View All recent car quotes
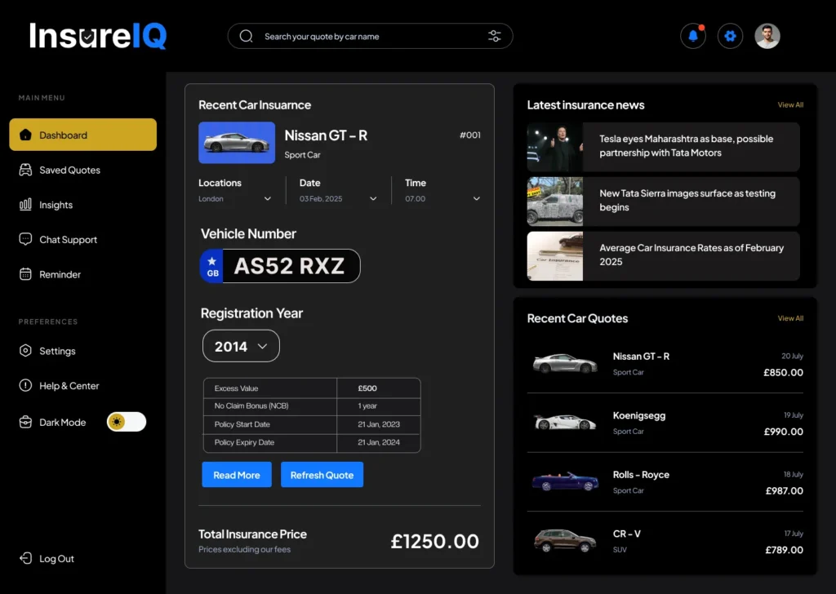This screenshot has height=594, width=836. click(x=790, y=318)
